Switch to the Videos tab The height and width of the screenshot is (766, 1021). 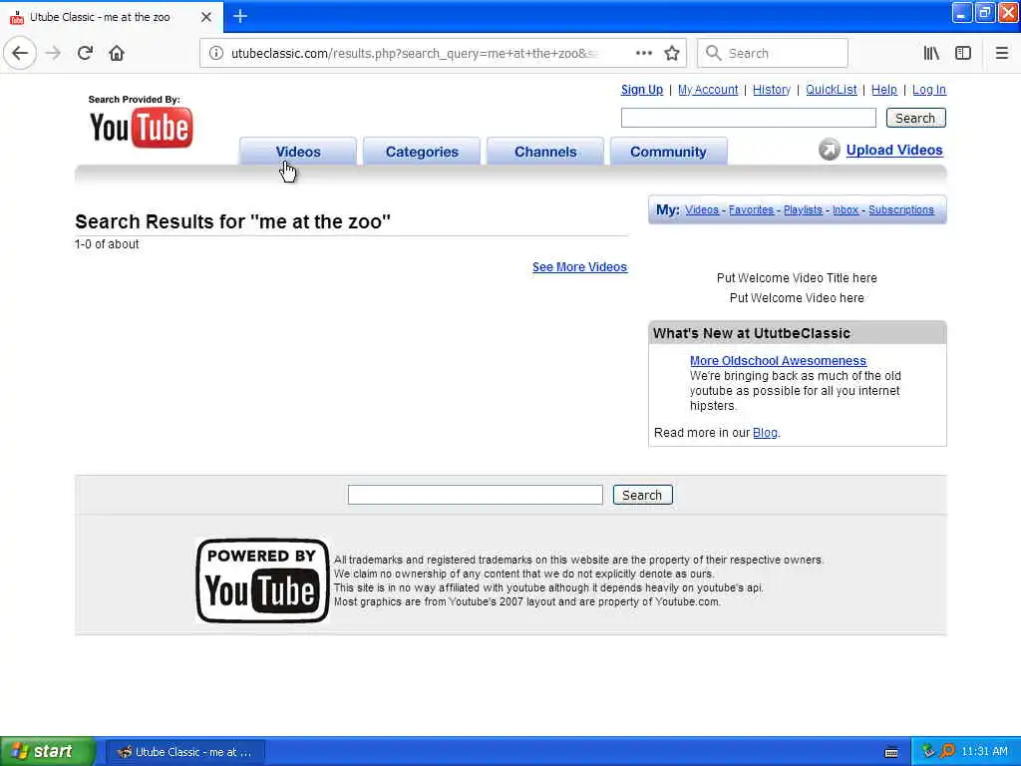click(297, 152)
